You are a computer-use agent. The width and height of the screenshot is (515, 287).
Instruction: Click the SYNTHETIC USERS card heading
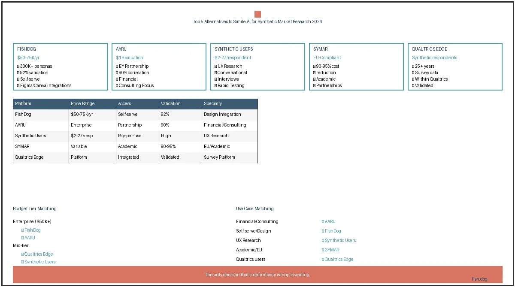(234, 49)
